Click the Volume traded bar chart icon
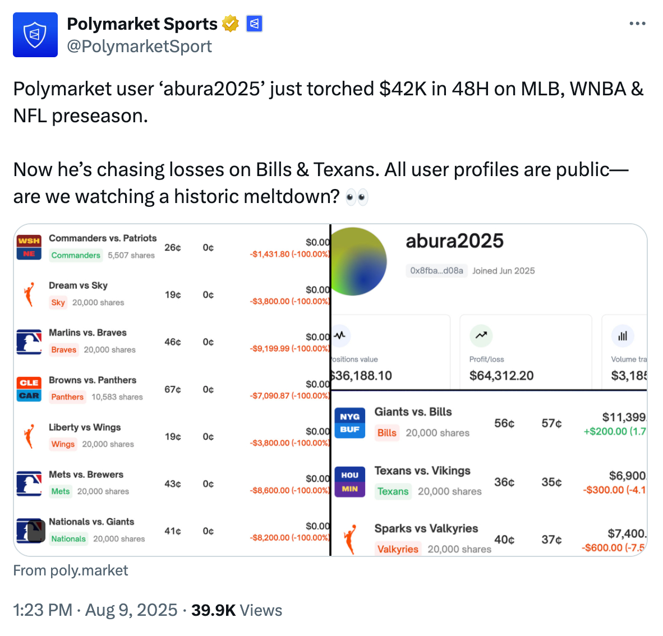663x636 pixels. 623,336
